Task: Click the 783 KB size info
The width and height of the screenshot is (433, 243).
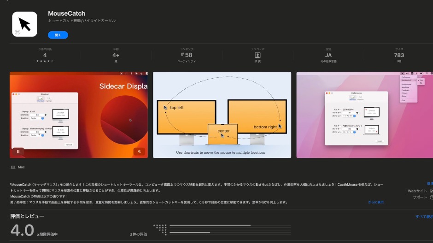Action: pyautogui.click(x=399, y=55)
